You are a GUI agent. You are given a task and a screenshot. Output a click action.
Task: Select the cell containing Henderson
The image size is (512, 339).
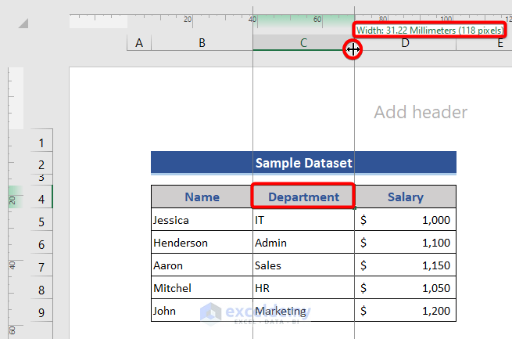pyautogui.click(x=202, y=242)
